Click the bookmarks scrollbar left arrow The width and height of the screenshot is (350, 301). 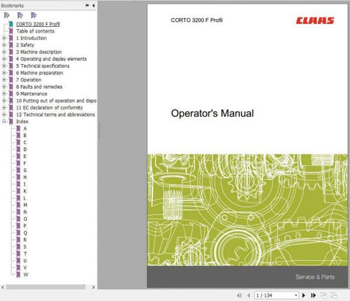tap(3, 287)
